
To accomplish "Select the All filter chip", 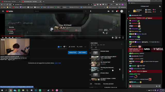I will point(91,84).
